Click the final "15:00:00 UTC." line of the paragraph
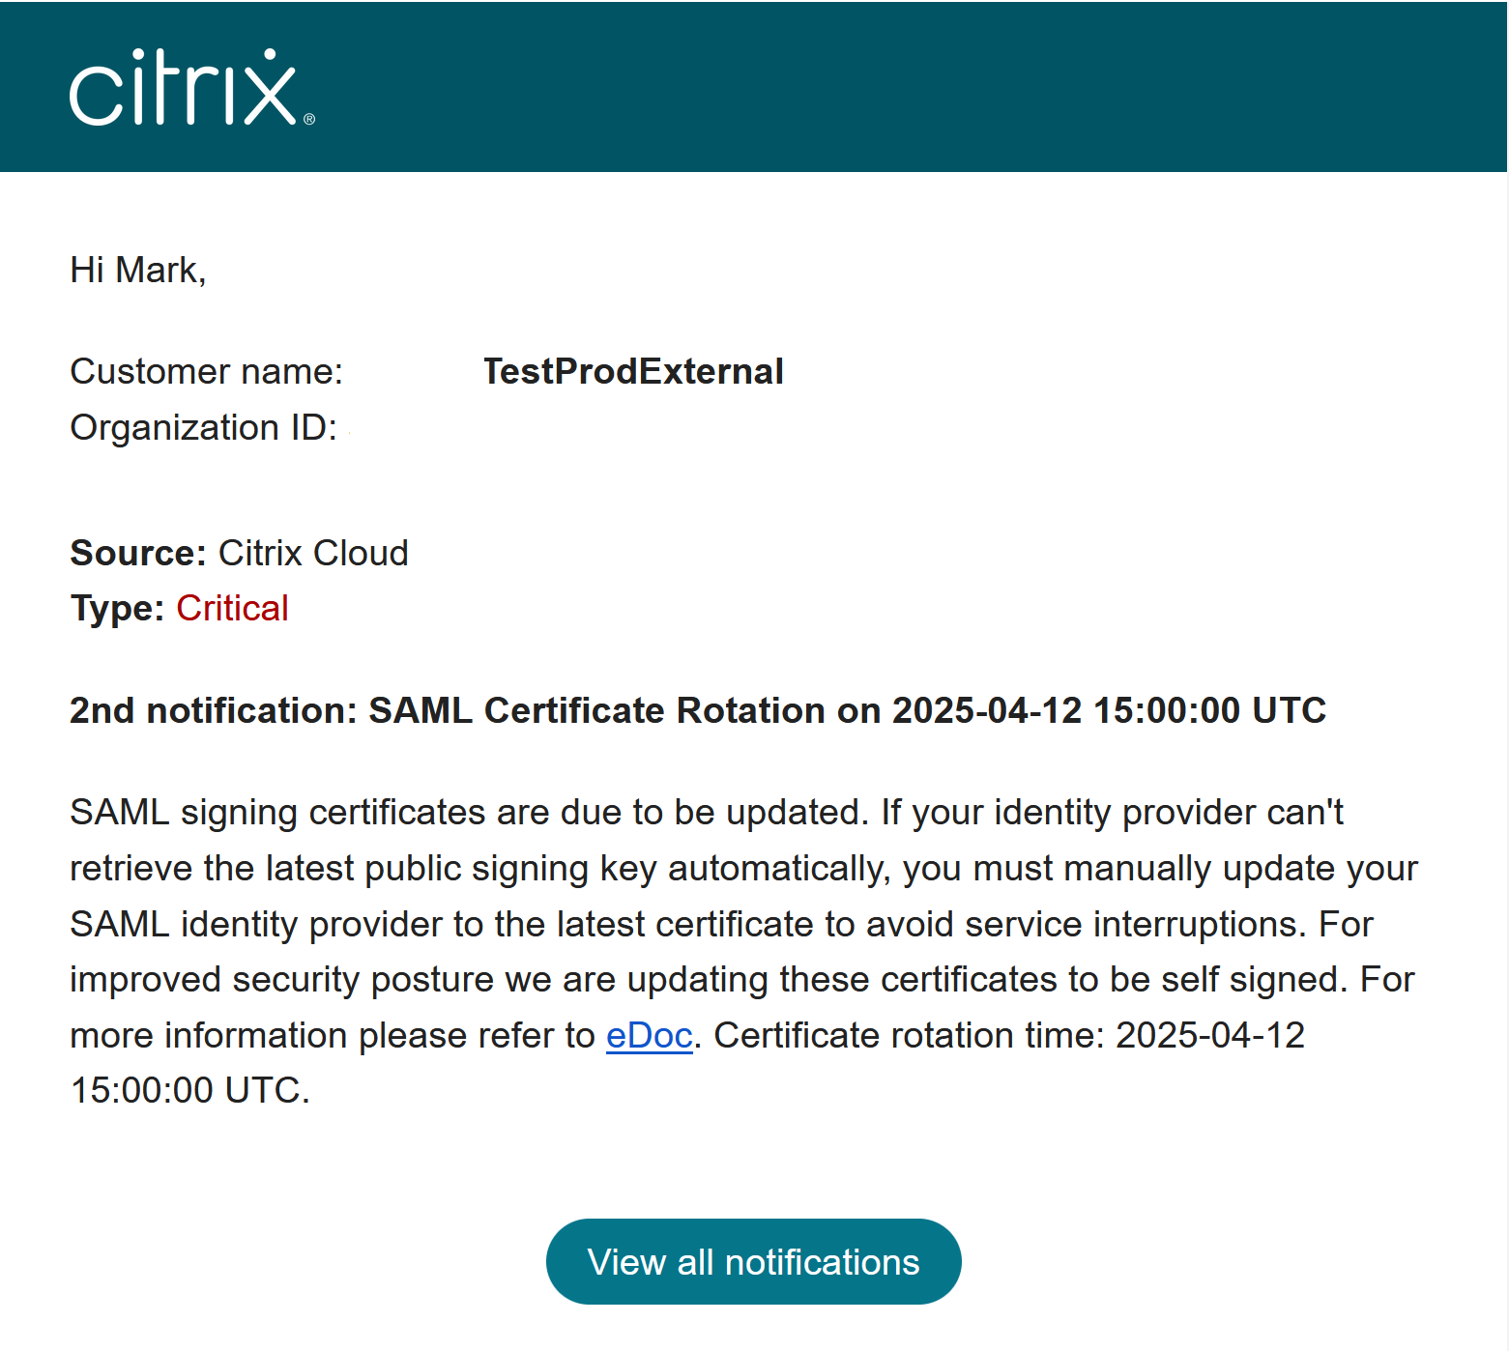Screen dimensions: 1509x1351 click(x=190, y=1091)
